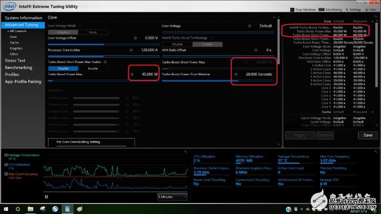Click the Intel logo in title bar
The image size is (381, 214).
click(10, 6)
